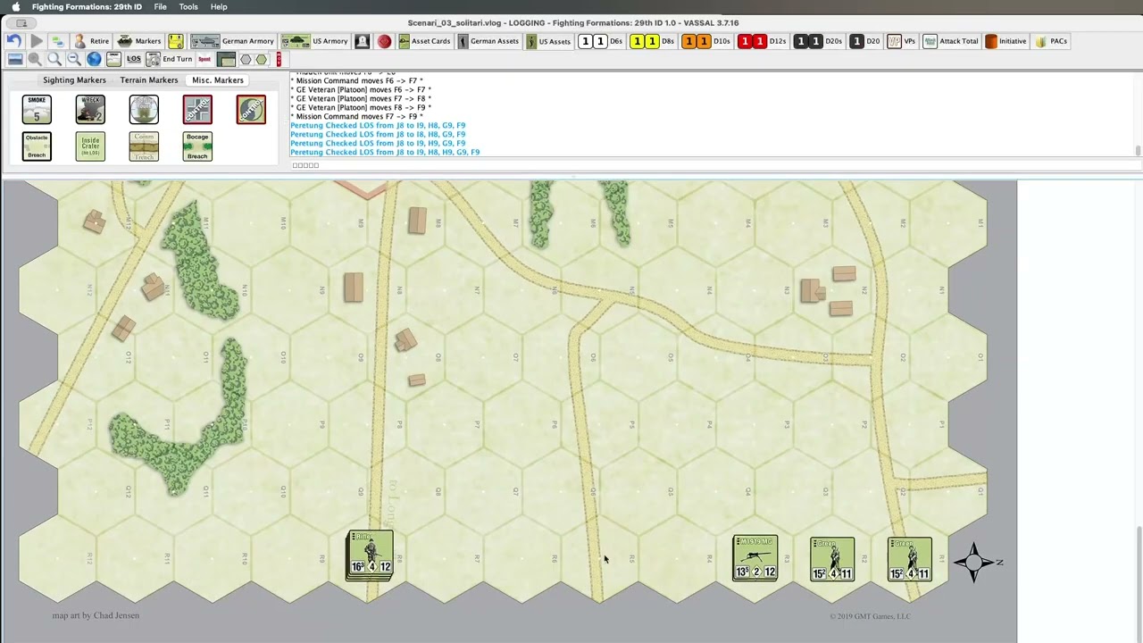Switch to Terrain Markers tab
The width and height of the screenshot is (1143, 643).
click(149, 80)
